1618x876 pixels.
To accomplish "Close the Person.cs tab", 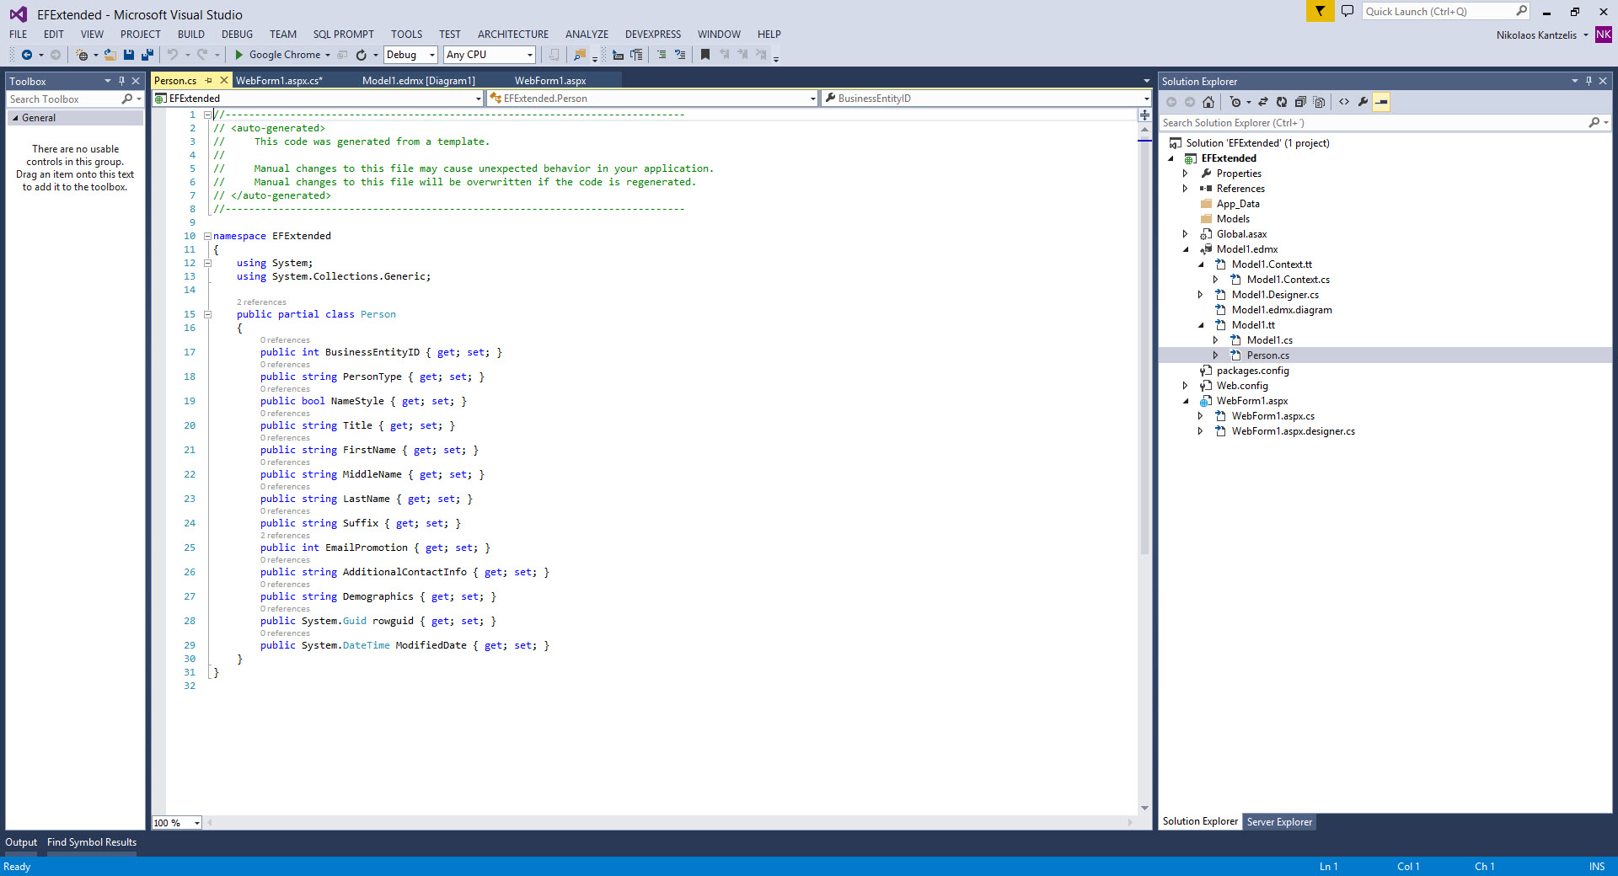I will click(223, 80).
